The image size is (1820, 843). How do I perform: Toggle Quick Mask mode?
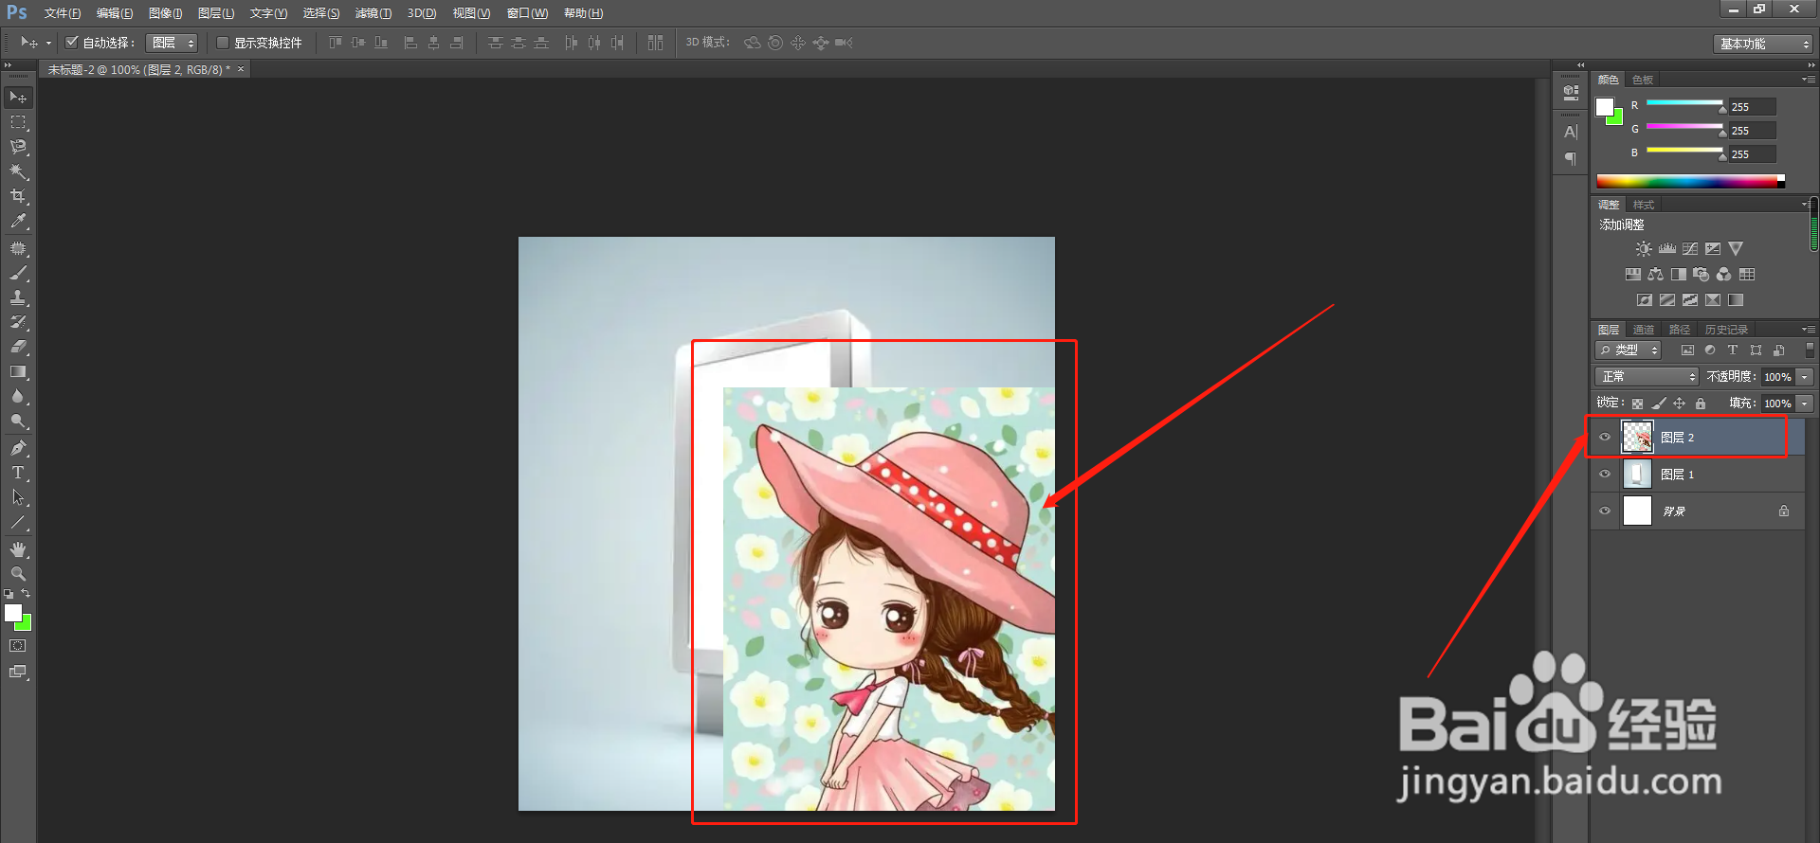click(18, 646)
